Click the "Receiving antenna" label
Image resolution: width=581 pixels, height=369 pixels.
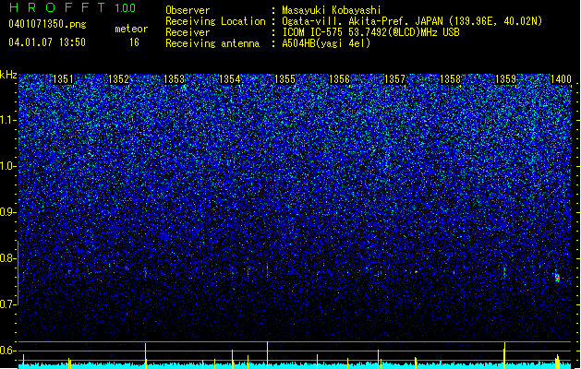(212, 43)
